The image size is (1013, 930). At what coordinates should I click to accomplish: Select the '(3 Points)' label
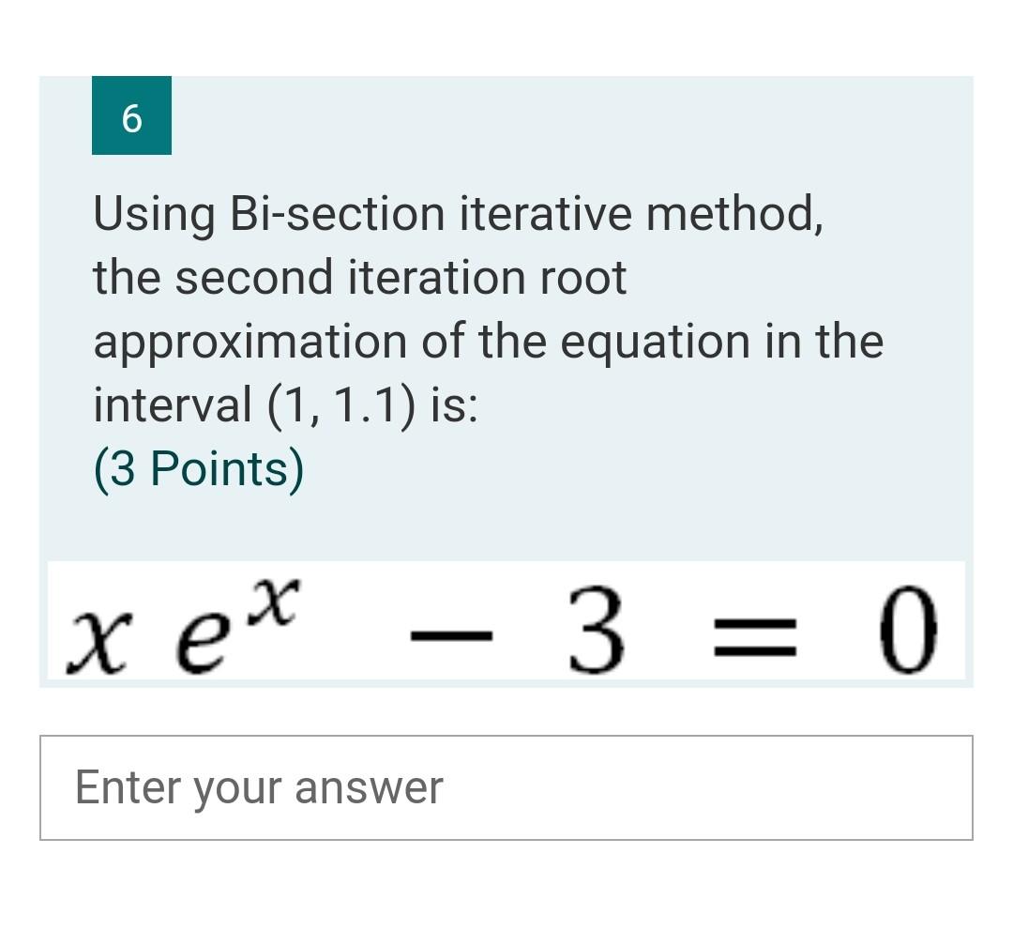pos(197,467)
